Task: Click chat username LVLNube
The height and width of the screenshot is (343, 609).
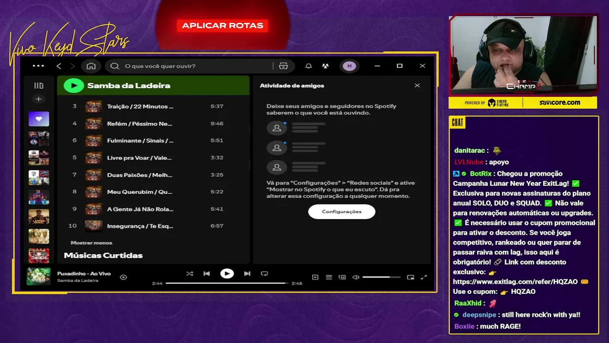Action: [469, 162]
